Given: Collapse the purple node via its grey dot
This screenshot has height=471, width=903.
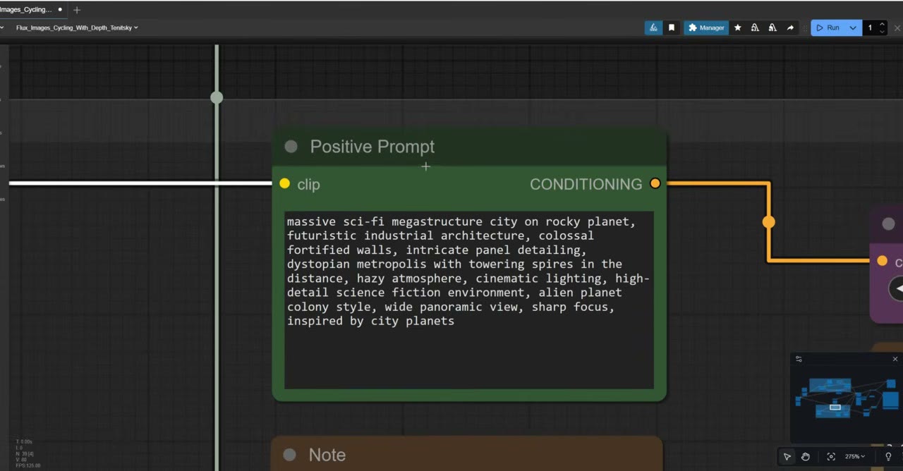Looking at the screenshot, I should click(x=888, y=224).
